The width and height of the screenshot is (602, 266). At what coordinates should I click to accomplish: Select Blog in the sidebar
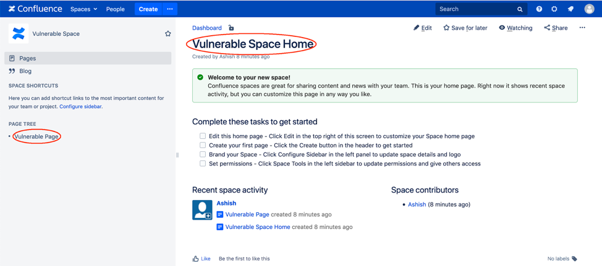pos(25,71)
